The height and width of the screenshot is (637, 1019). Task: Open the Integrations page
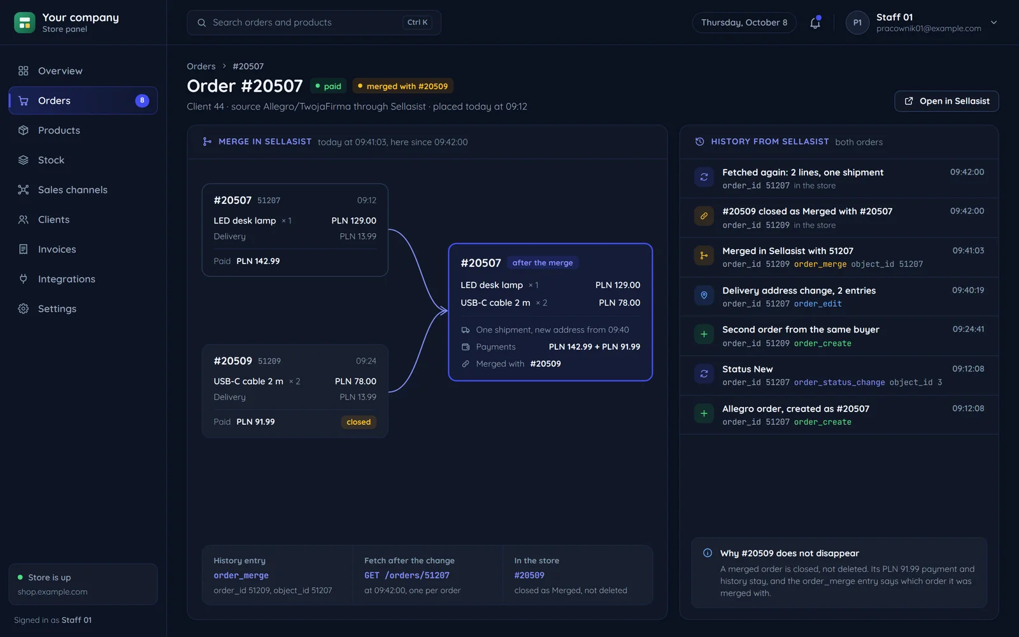[83, 279]
